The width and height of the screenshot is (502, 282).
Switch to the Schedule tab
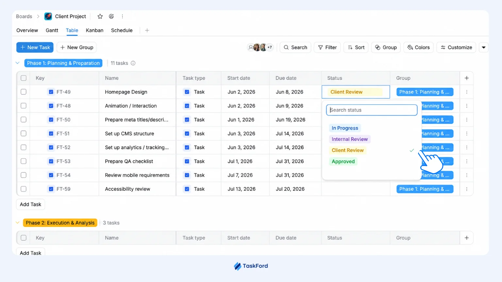tap(122, 30)
